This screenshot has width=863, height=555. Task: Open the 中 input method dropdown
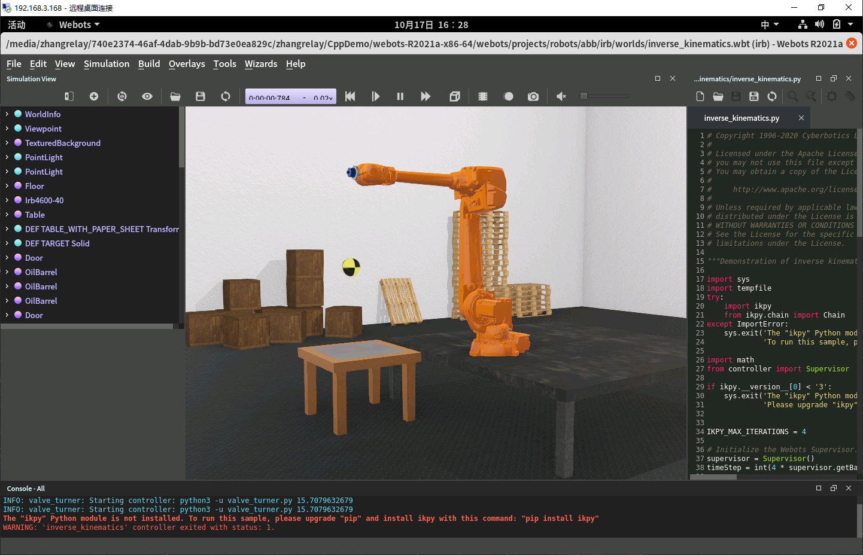click(770, 25)
